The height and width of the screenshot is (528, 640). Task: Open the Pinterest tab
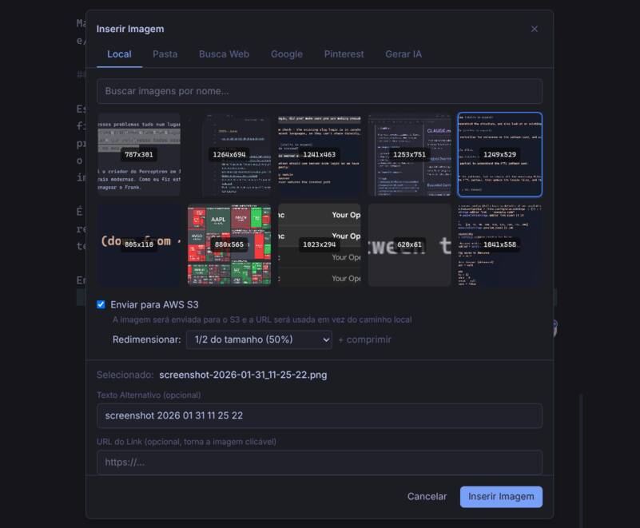(x=344, y=54)
